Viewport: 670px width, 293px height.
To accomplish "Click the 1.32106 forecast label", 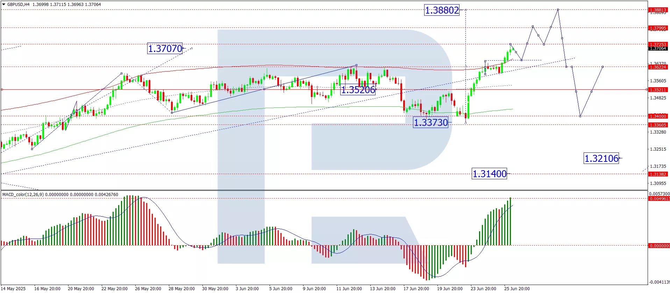I will [x=601, y=159].
